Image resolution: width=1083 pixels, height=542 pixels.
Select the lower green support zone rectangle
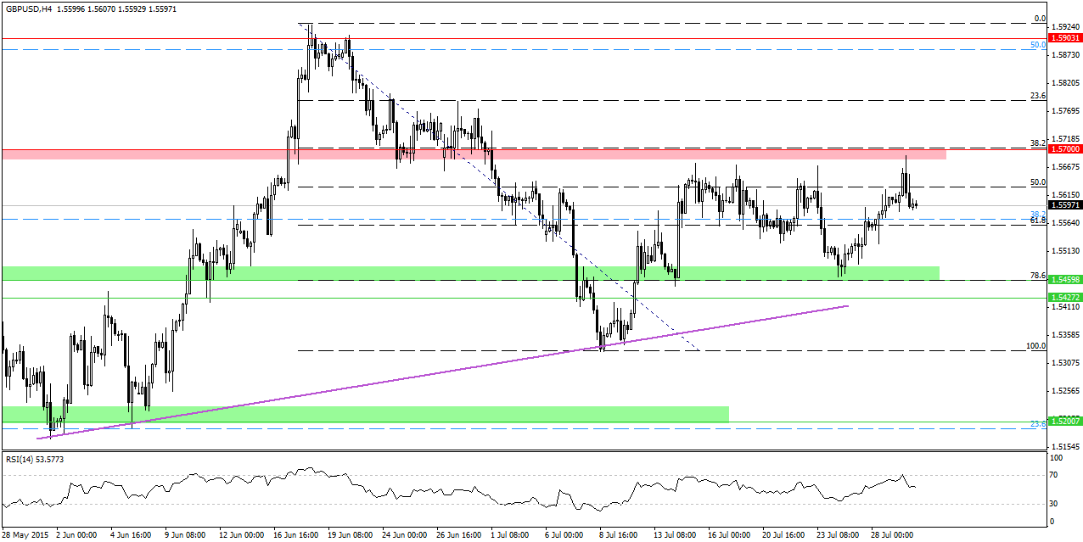(365, 414)
